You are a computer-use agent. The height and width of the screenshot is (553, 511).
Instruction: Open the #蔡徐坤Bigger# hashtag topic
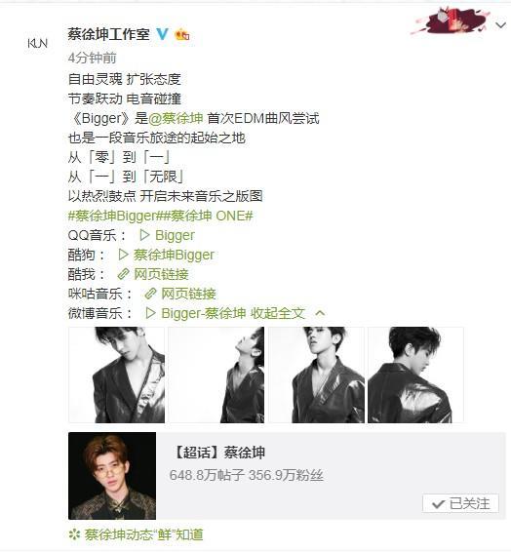[114, 216]
